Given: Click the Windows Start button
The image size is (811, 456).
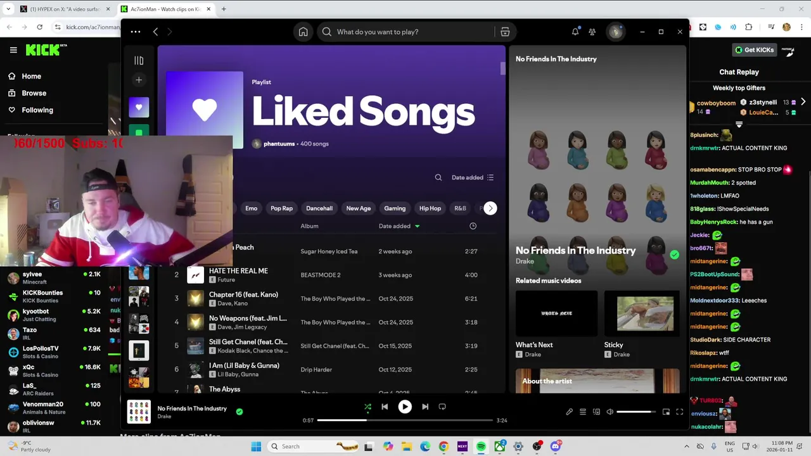Looking at the screenshot, I should click(256, 446).
